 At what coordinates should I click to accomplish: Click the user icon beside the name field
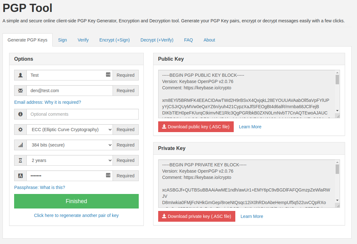[x=20, y=75]
